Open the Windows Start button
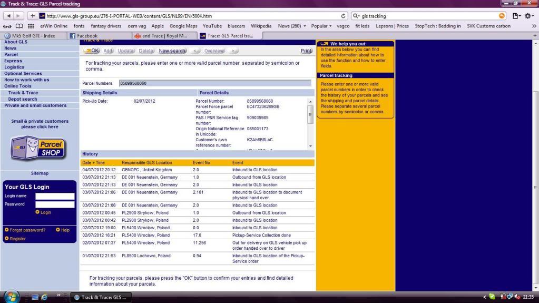Viewport: 539px width, 303px height. (x=12, y=297)
